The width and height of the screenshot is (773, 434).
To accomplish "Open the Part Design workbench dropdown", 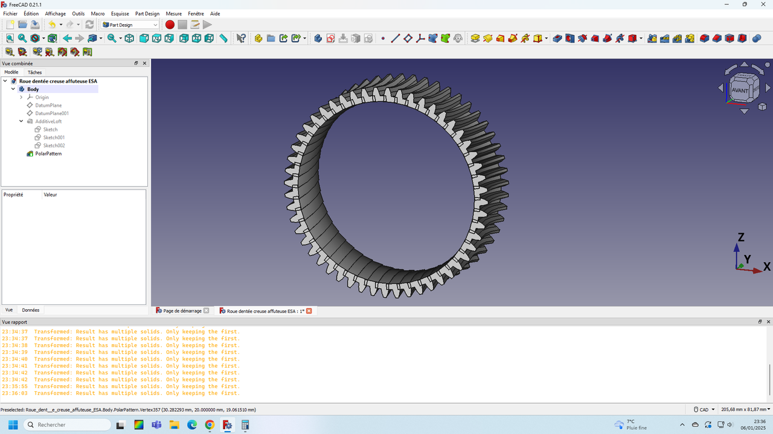I will 130,25.
